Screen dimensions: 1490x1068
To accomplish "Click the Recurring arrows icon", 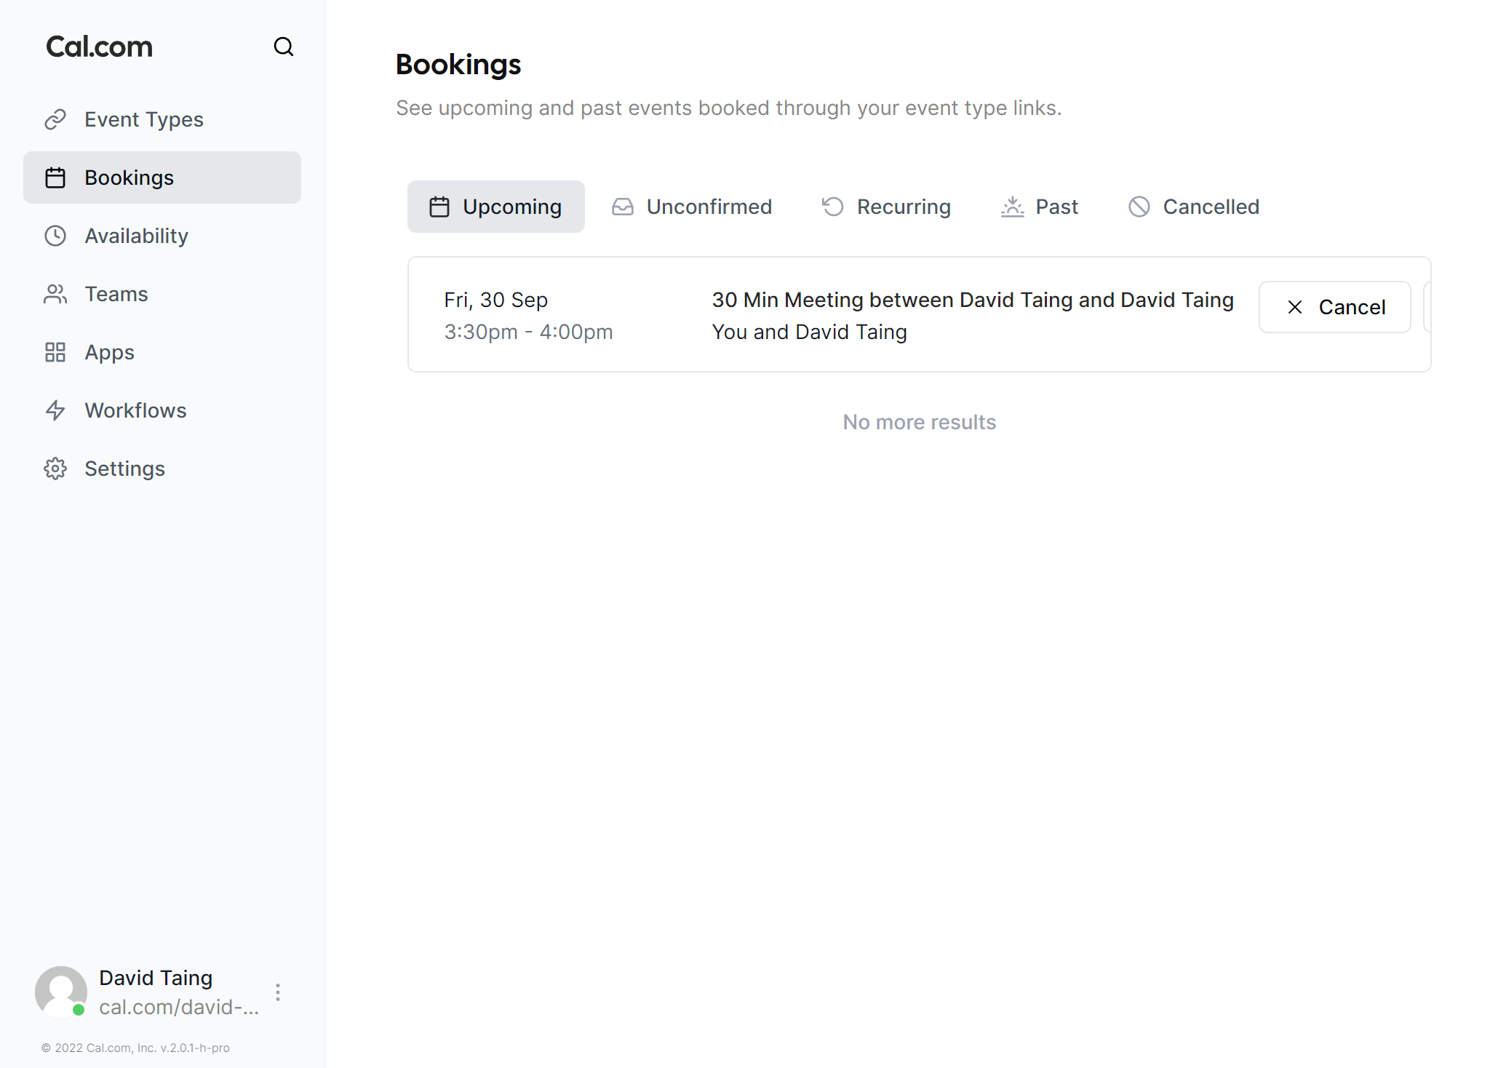I will [x=832, y=207].
